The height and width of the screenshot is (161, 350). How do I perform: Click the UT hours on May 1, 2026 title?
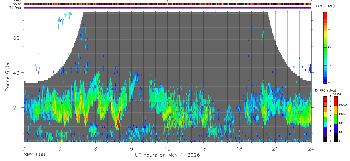pos(167,155)
